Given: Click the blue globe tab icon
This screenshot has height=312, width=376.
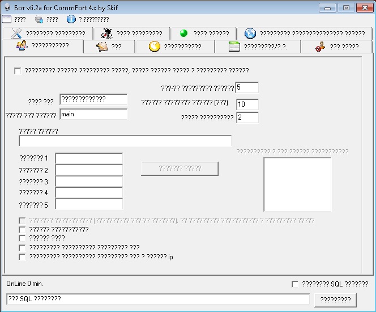Looking at the screenshot, I should 250,33.
